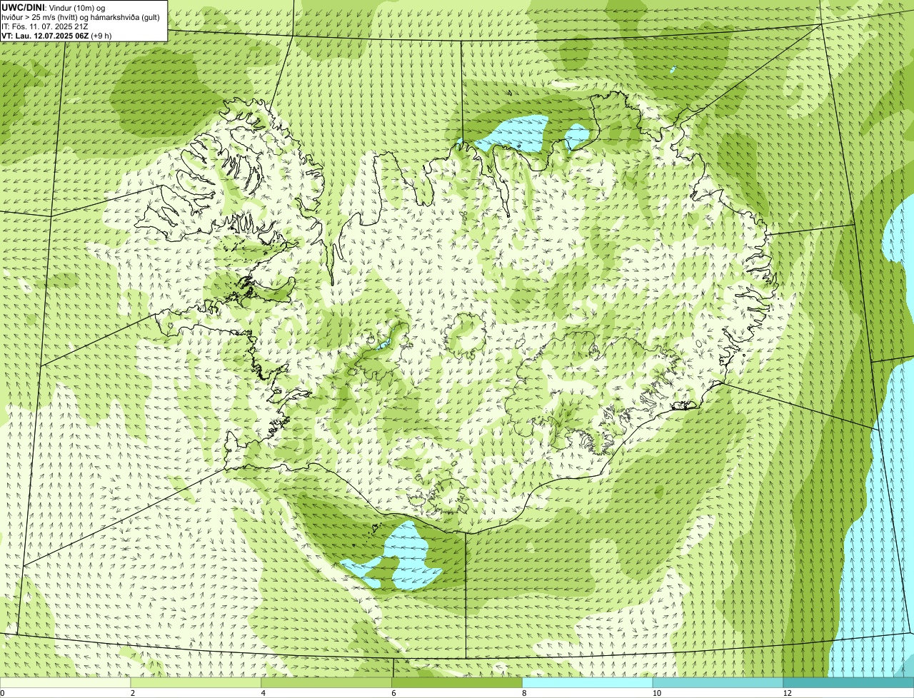Click the legend label '10'

pos(656,693)
